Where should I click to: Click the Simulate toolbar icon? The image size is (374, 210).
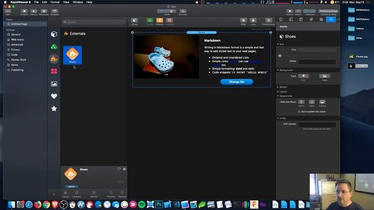(x=183, y=11)
